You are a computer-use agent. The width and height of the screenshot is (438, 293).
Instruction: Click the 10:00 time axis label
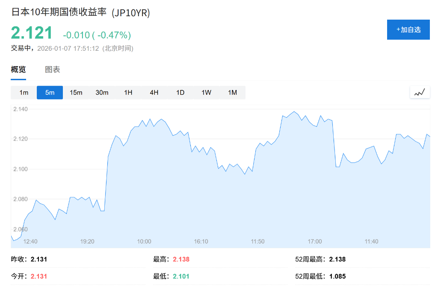click(x=144, y=241)
